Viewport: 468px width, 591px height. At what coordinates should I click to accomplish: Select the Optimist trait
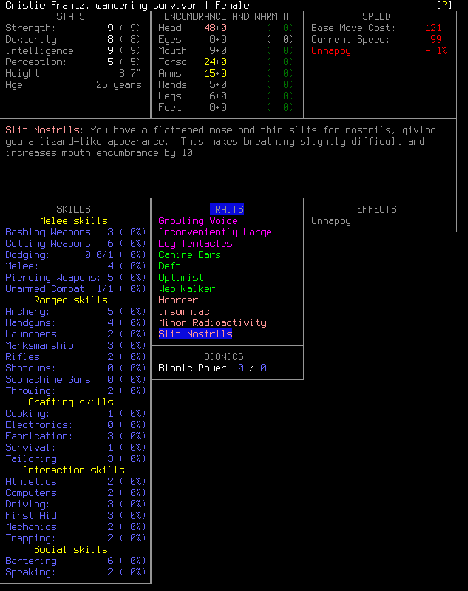(181, 277)
